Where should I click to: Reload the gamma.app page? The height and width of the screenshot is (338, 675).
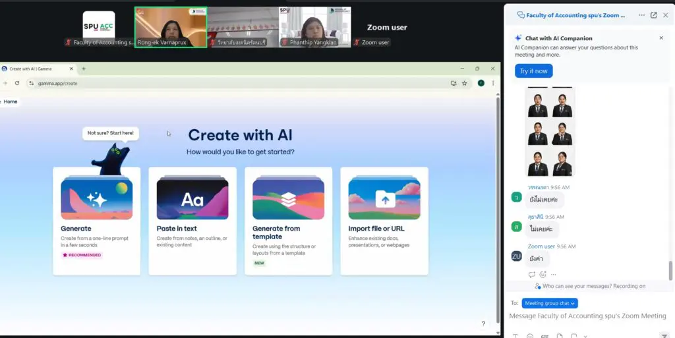click(x=17, y=83)
